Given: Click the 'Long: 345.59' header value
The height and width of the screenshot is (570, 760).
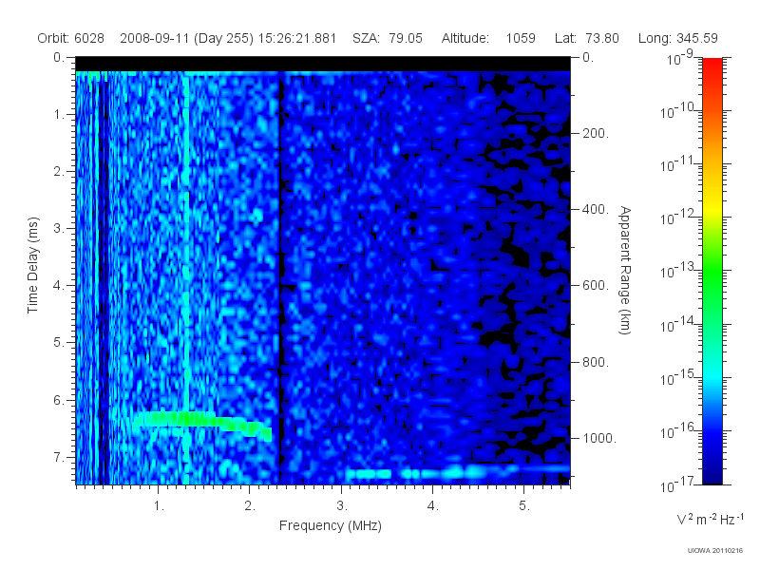Looking at the screenshot, I should pos(678,38).
